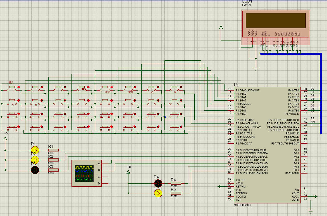Click the arrow terminal on the RST/NMI pin
This screenshot has height=216, width=327.
click(x=219, y=187)
